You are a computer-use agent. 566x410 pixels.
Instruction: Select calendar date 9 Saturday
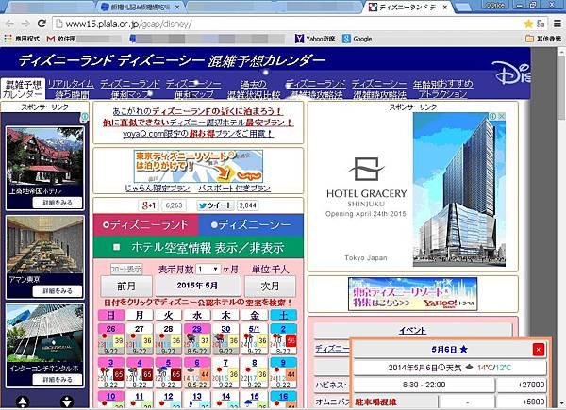coord(283,373)
